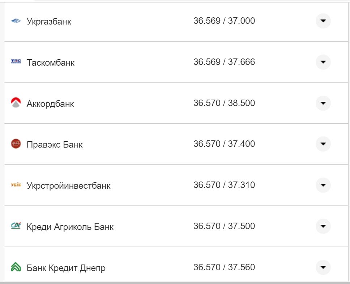Select the red Аккордбанк logo icon
This screenshot has width=350, height=284.
pos(15,103)
